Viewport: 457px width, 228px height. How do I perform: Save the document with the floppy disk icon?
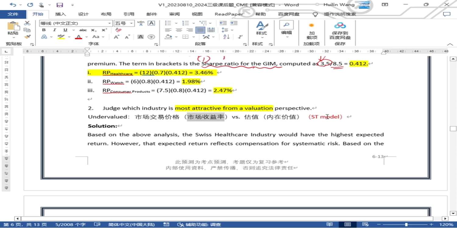[x=60, y=5]
